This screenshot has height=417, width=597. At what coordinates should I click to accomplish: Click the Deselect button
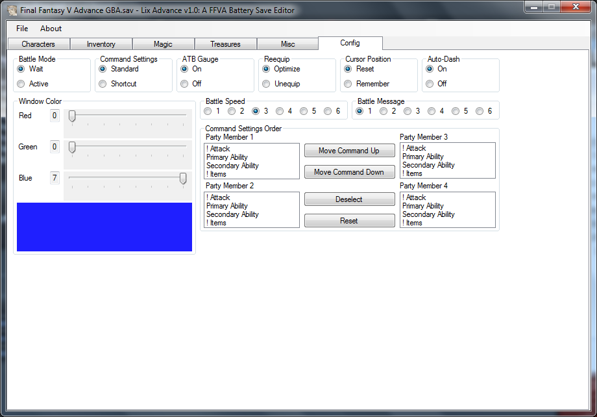coord(350,199)
